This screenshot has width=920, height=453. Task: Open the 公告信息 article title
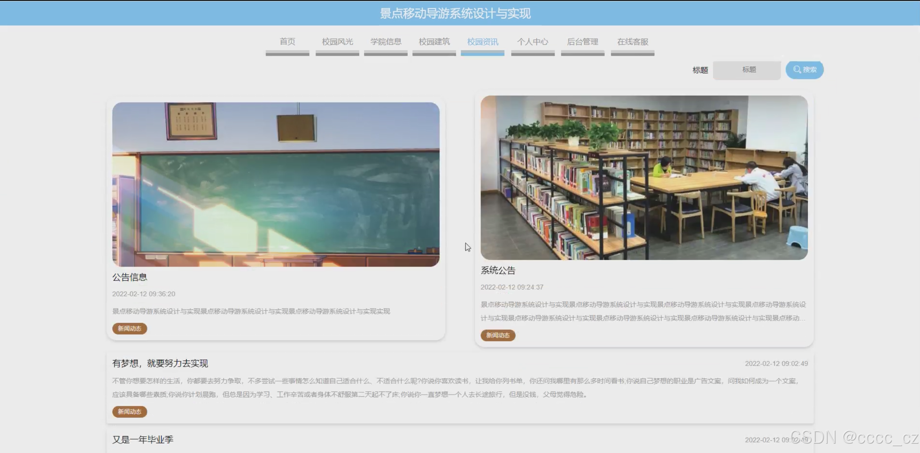coord(130,277)
